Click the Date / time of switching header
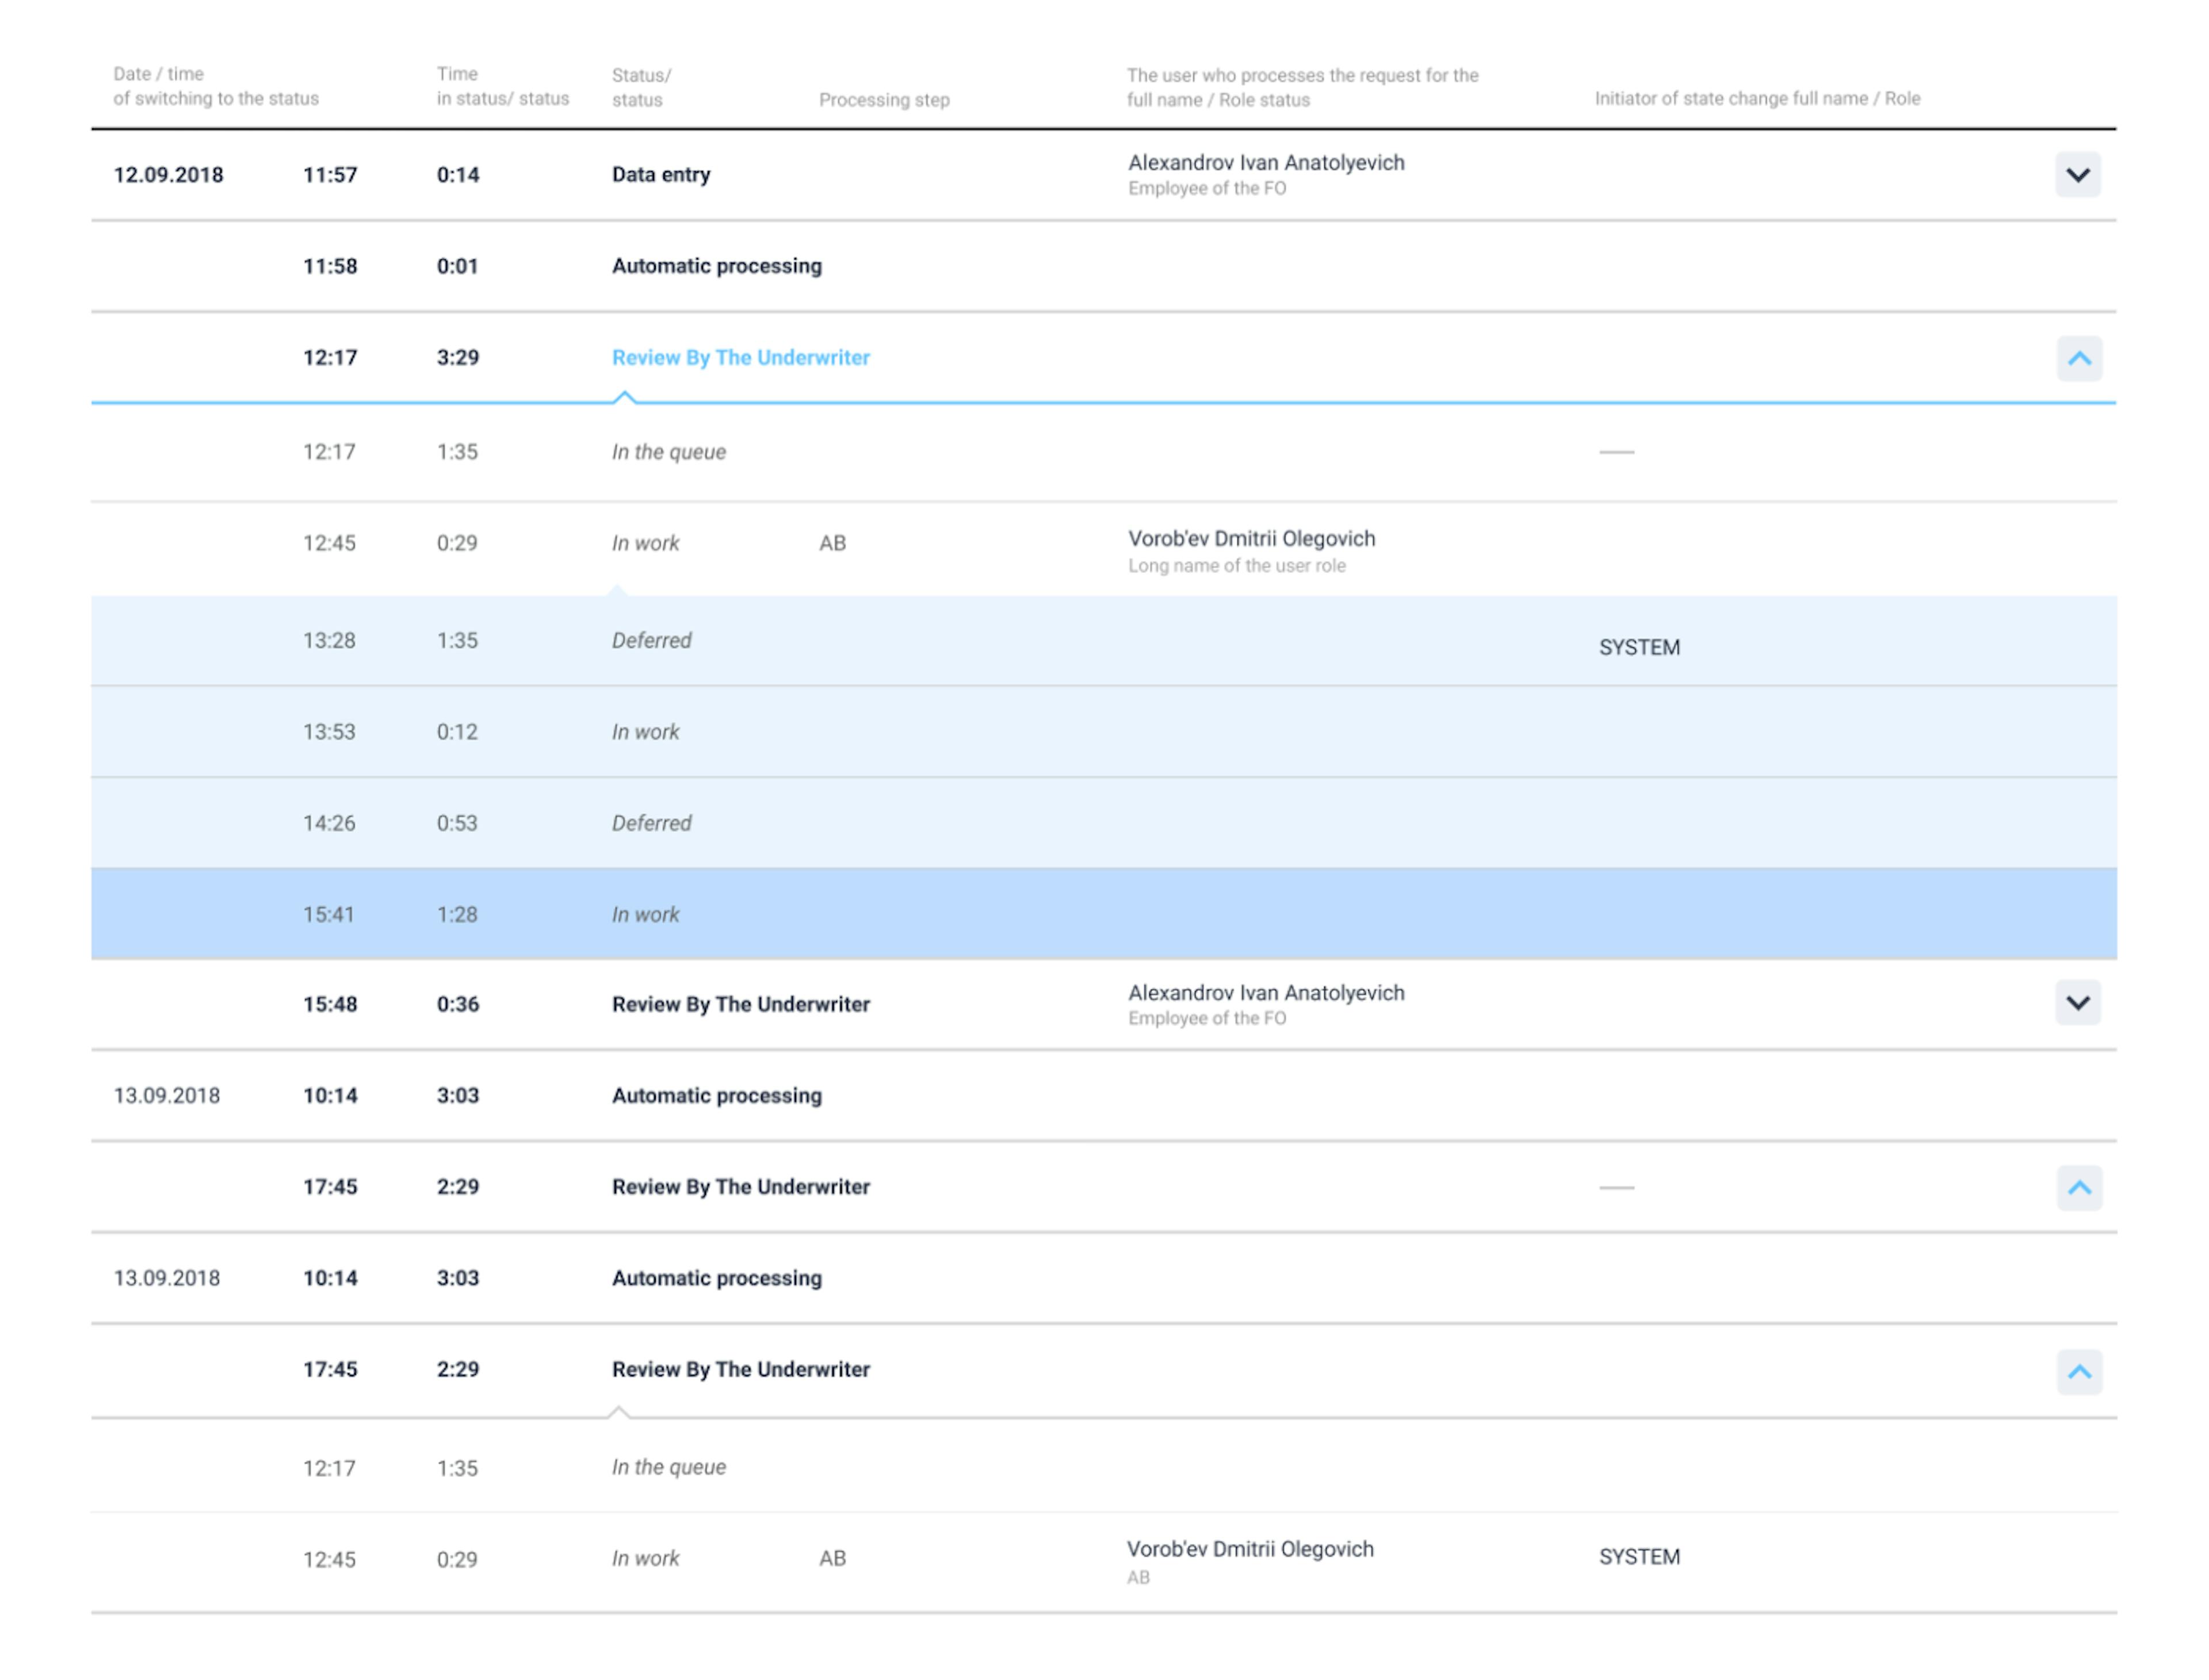Screen dimensions: 2209x1680 216,86
